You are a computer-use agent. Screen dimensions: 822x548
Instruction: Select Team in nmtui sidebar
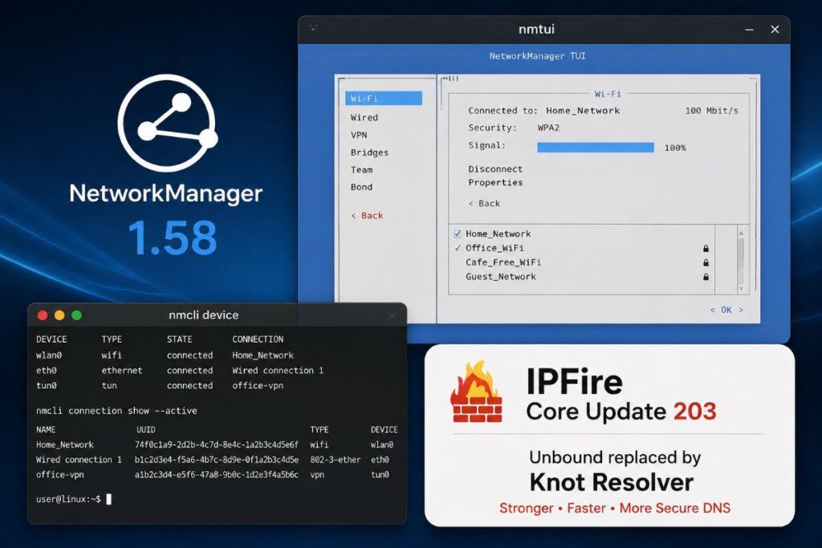tap(362, 170)
